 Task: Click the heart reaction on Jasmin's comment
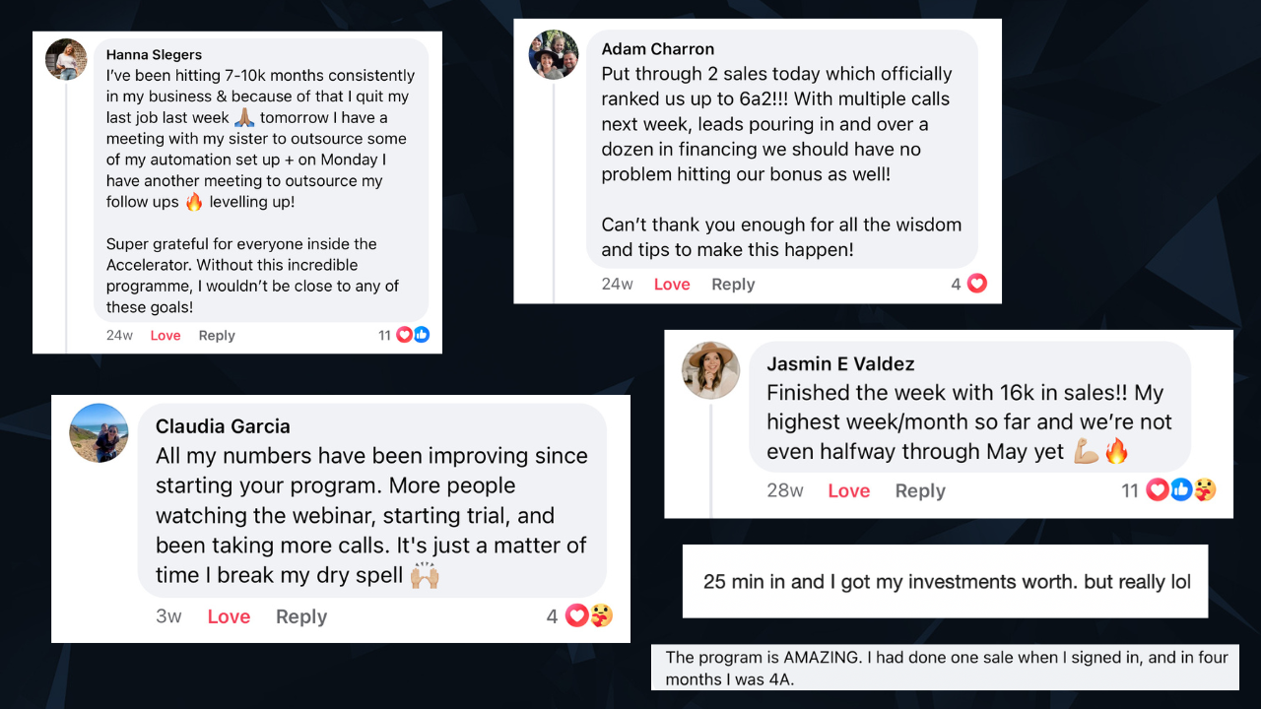[x=1157, y=489]
